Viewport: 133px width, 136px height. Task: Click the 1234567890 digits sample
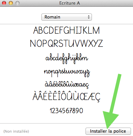click(66, 111)
